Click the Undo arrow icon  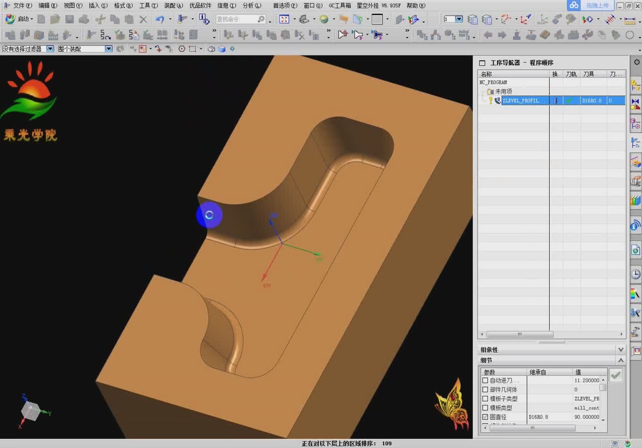click(160, 19)
